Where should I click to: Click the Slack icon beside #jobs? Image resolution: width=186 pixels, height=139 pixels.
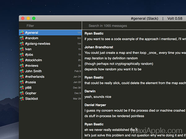(x=22, y=55)
